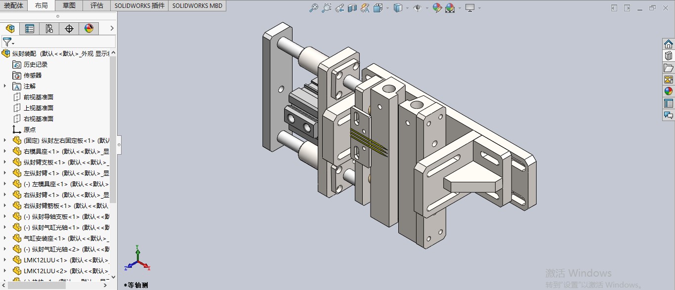Screen dimensions: 675x290
Task: Select the (-) 左模具座<1> component
Action: tap(61, 184)
